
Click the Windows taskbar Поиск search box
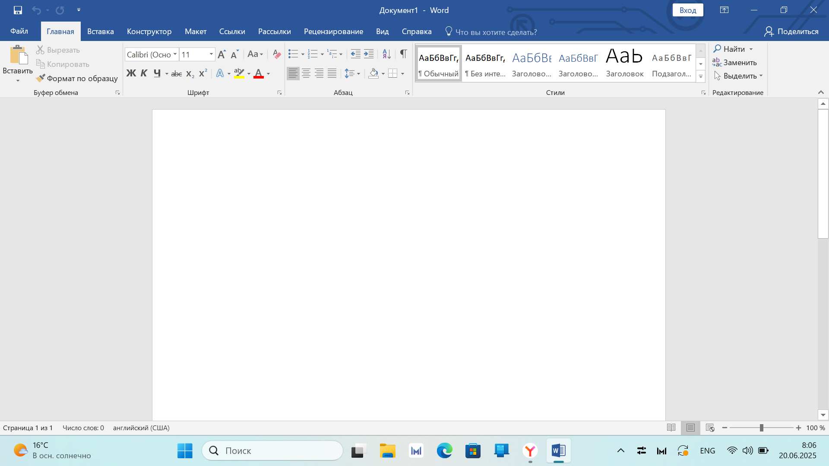pyautogui.click(x=272, y=450)
